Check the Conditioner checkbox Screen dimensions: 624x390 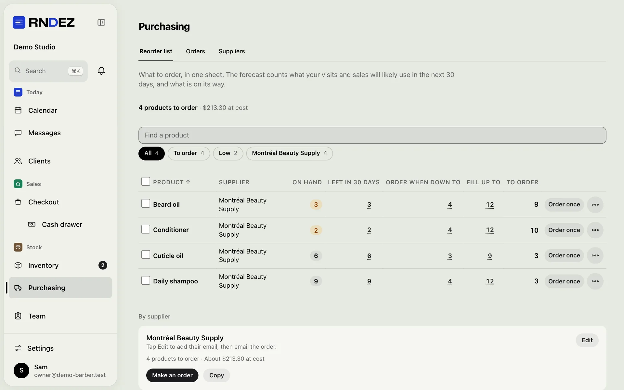pos(146,229)
